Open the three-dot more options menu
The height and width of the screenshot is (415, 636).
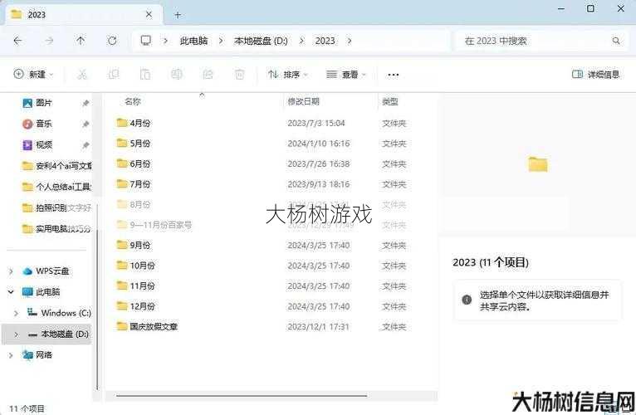[x=393, y=75]
